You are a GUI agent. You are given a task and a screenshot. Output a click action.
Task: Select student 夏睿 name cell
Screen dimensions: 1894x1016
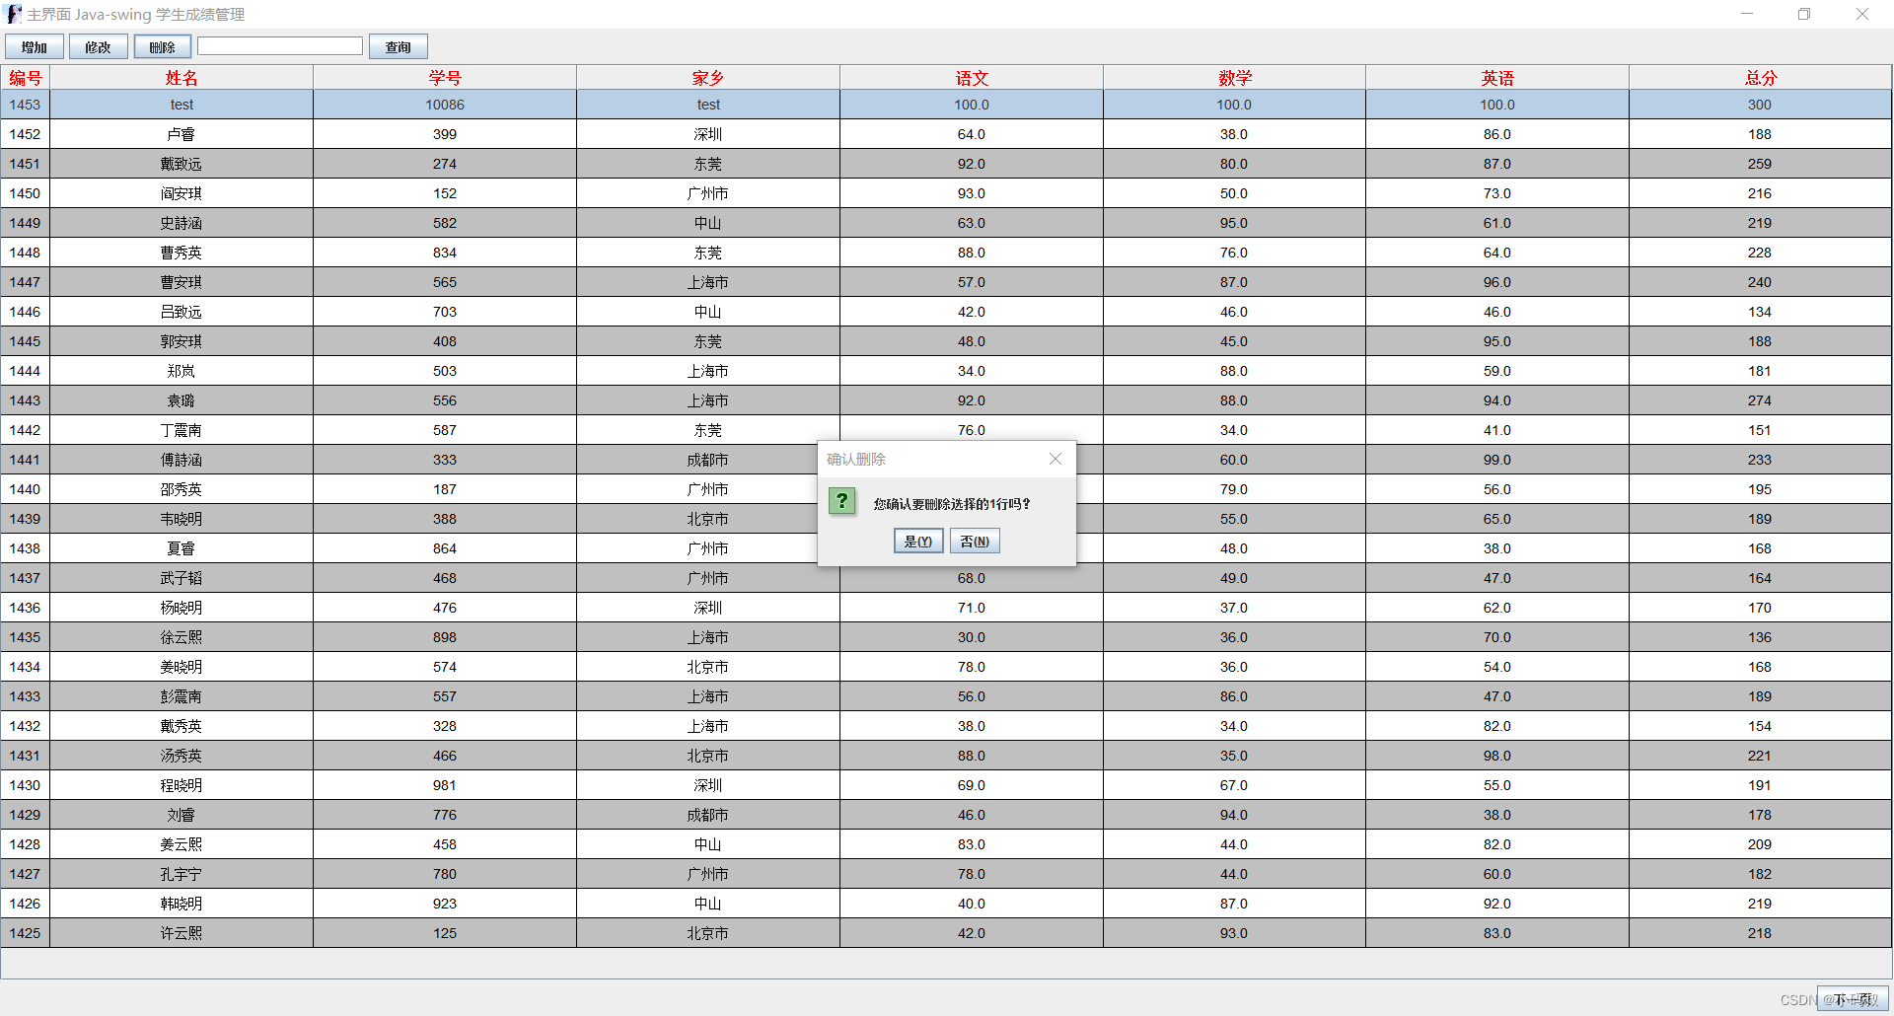(x=182, y=548)
